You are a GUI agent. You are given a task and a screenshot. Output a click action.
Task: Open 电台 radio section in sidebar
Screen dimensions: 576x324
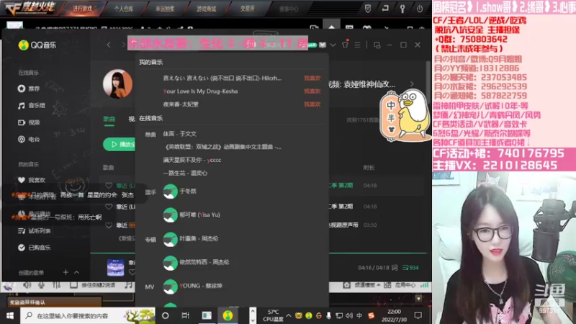pos(29,139)
